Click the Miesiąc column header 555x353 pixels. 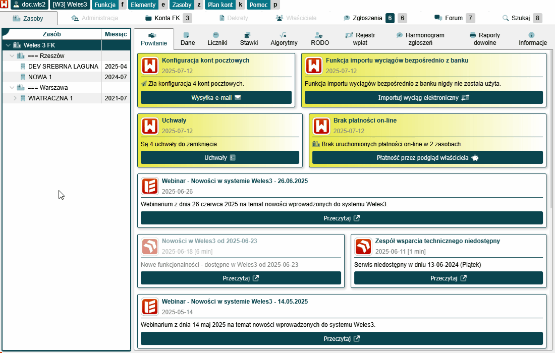click(x=116, y=34)
